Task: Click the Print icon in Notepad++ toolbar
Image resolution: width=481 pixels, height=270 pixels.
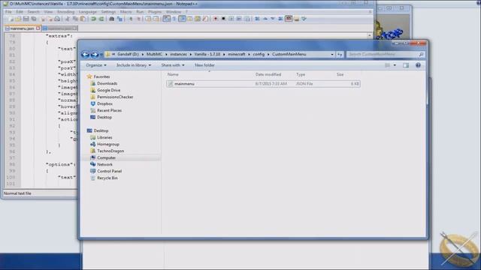Action: (57, 19)
